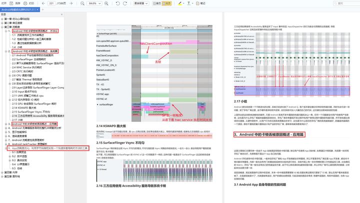This screenshot has height=203, width=360.
Task: Click the zoom in magnifier icon
Action: (x=106, y=3)
